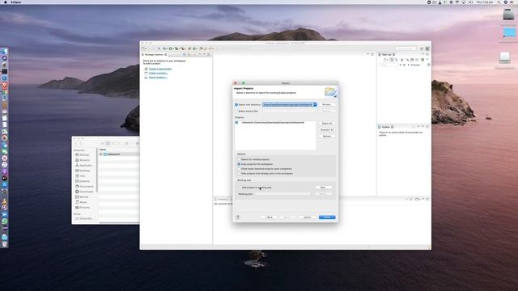Select the Task List tab

pos(387,54)
